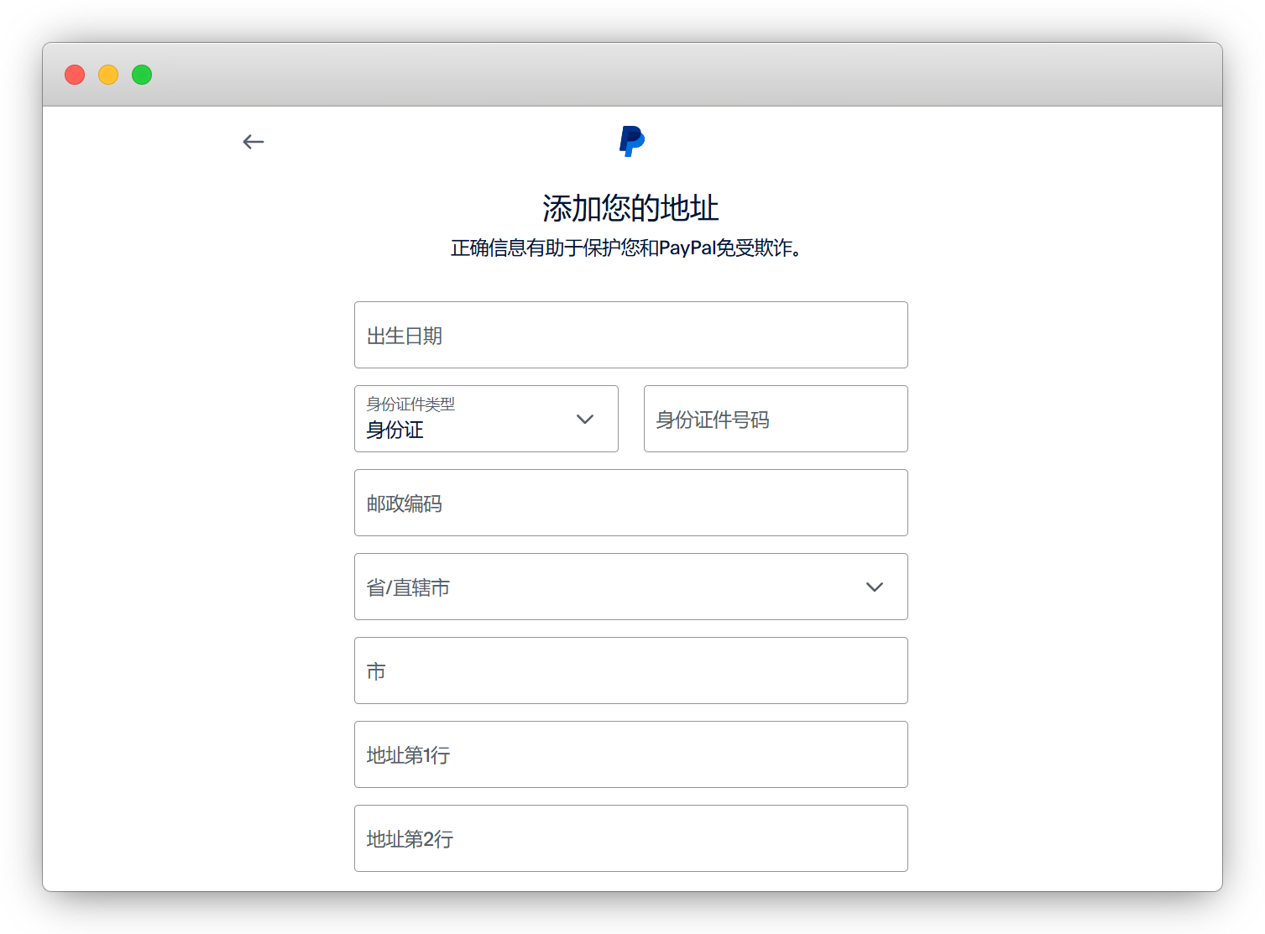
Task: Click the back arrow to return
Action: click(254, 142)
